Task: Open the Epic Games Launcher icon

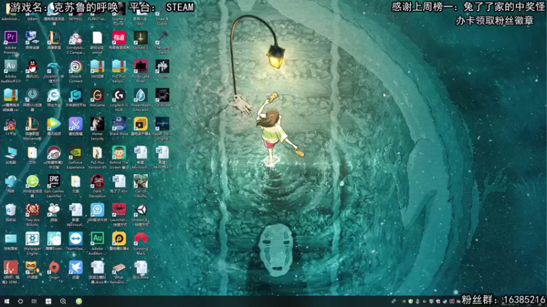Action: pyautogui.click(x=54, y=181)
